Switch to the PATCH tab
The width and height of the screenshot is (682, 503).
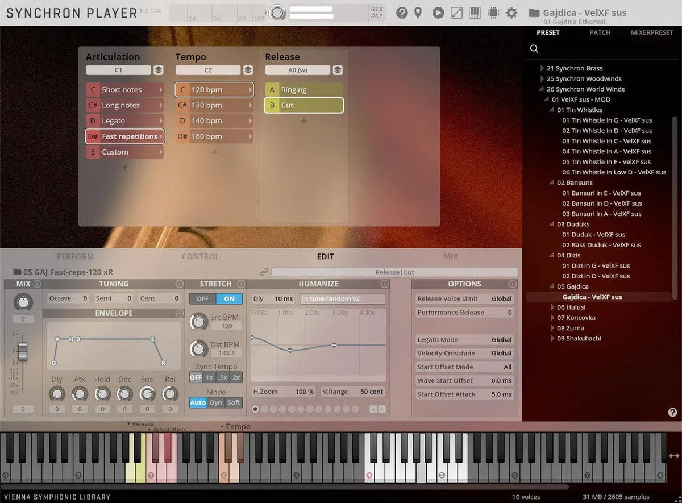pos(600,32)
